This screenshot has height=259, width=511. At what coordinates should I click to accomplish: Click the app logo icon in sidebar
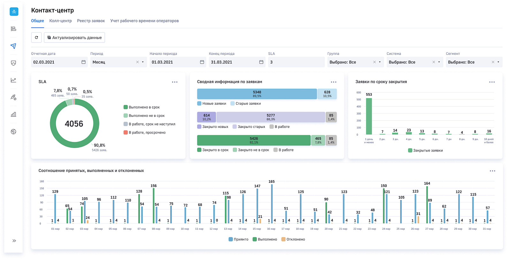tap(14, 12)
